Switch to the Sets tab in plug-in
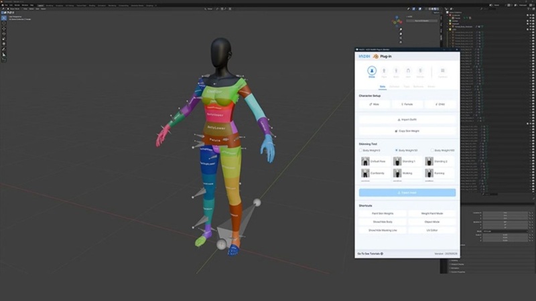Screen dimensions: 536x301 point(383,86)
